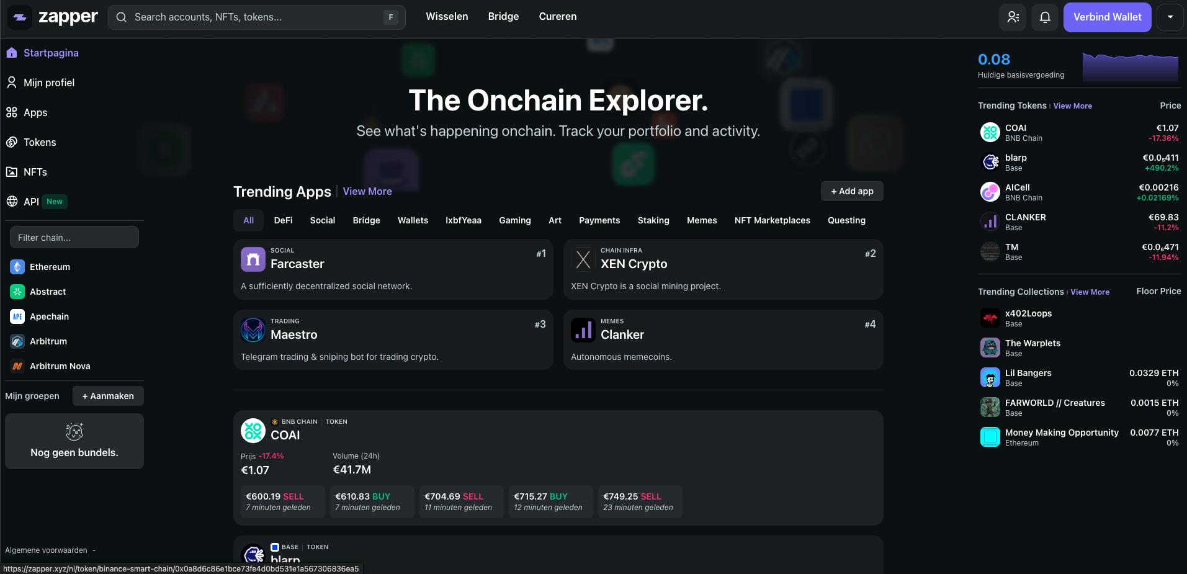The height and width of the screenshot is (574, 1187).
Task: Open the Maestro app icon
Action: coord(253,330)
